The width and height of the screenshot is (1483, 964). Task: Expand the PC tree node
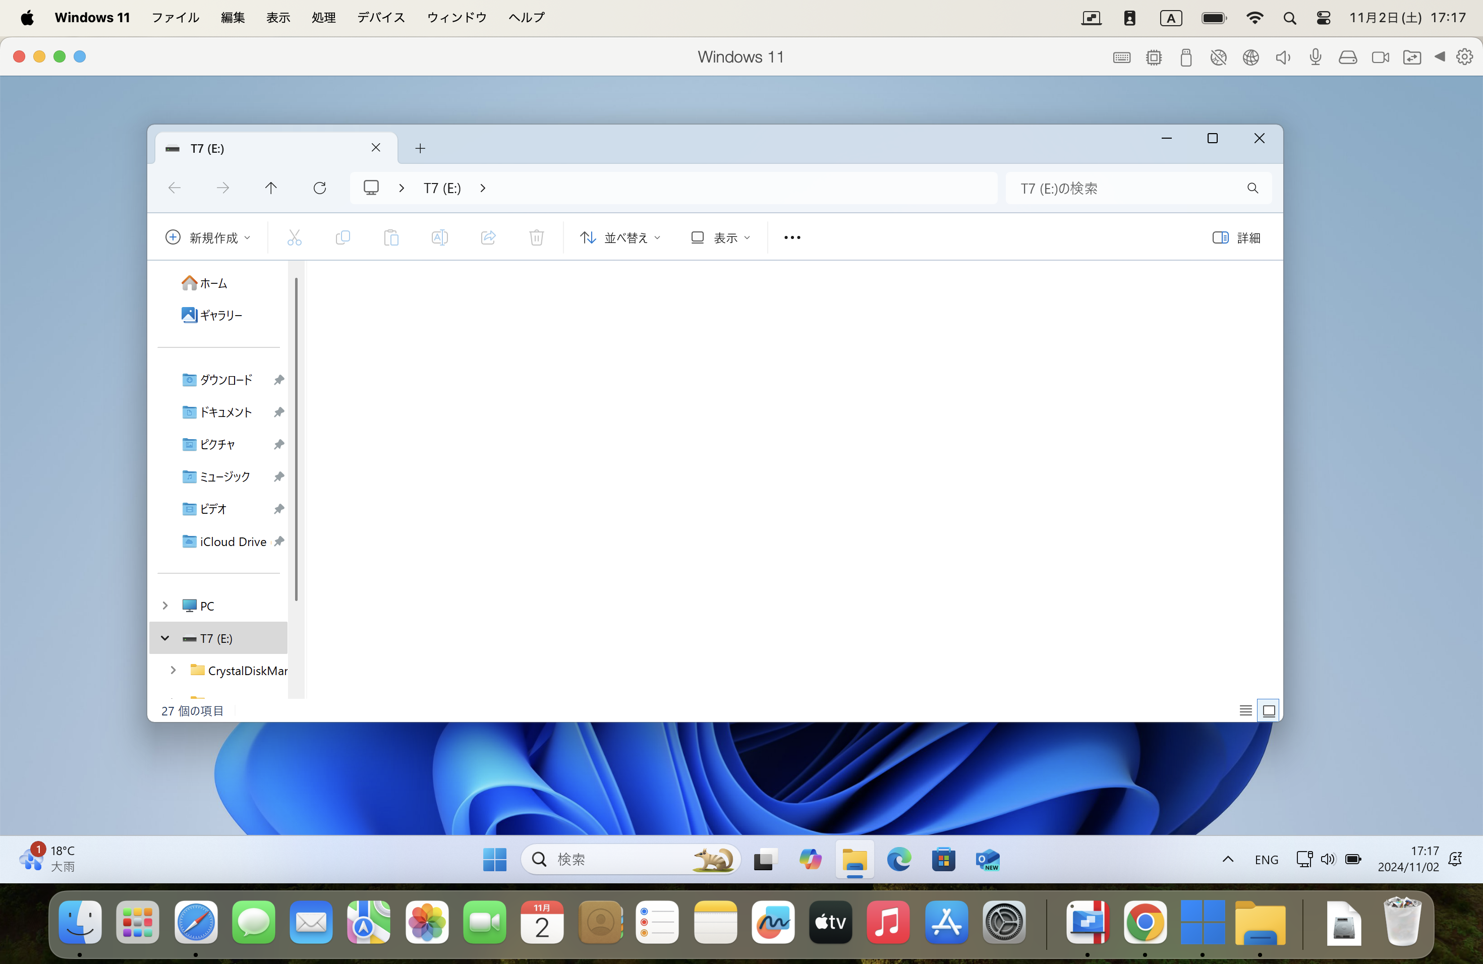pos(165,606)
